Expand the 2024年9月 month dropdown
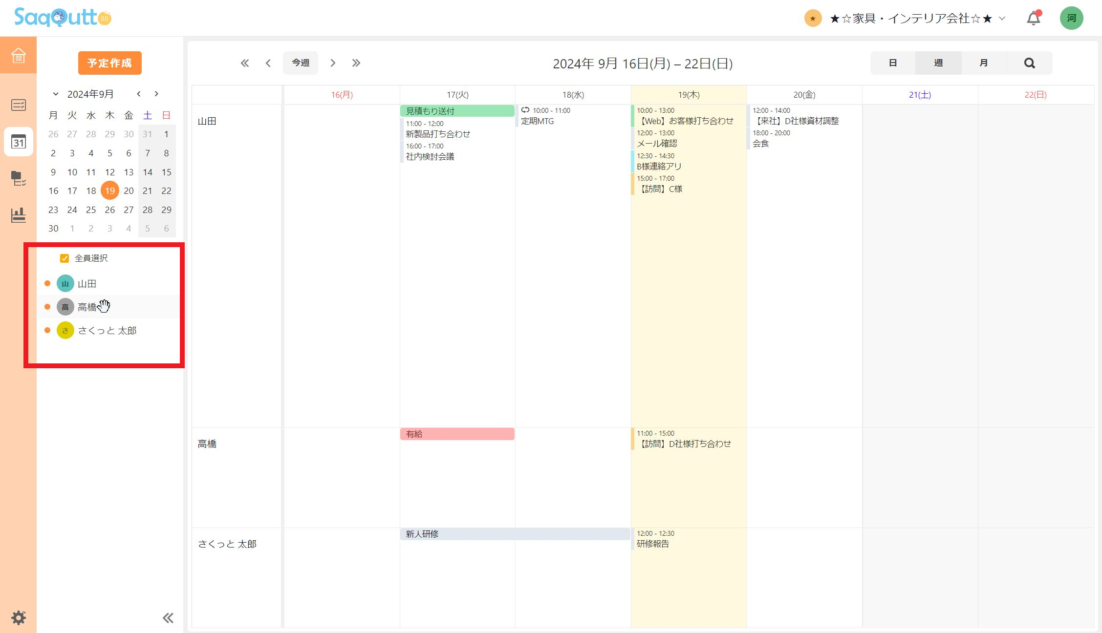 pyautogui.click(x=56, y=94)
